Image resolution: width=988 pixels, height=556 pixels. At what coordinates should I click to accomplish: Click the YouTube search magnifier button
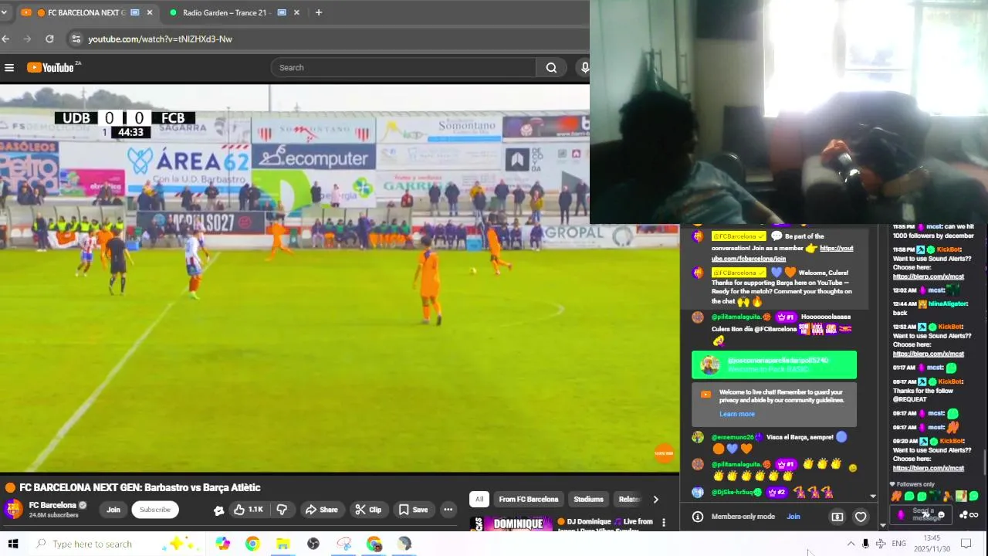click(x=551, y=68)
